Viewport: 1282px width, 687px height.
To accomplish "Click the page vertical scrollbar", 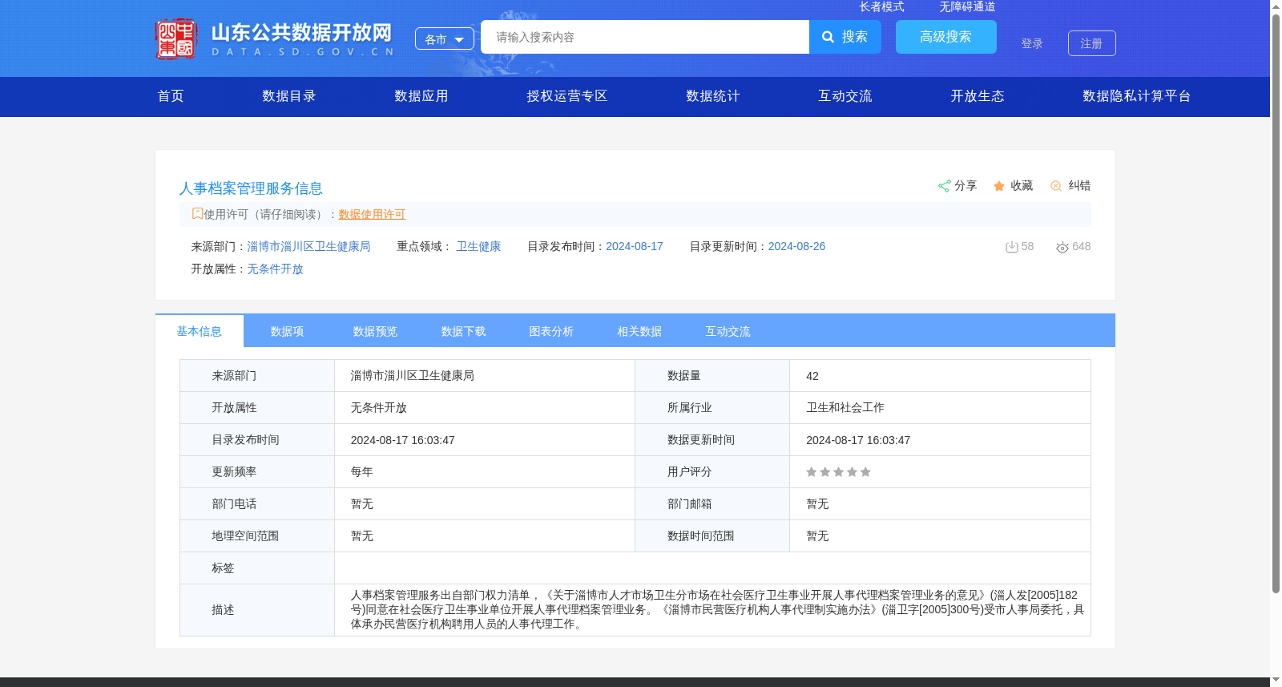I will tap(1276, 305).
